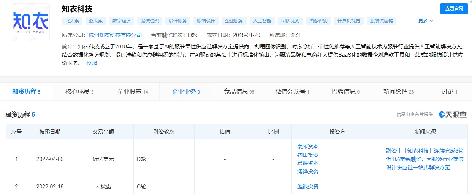Click the 序号 column header
The height and width of the screenshot is (194, 472).
(16, 132)
